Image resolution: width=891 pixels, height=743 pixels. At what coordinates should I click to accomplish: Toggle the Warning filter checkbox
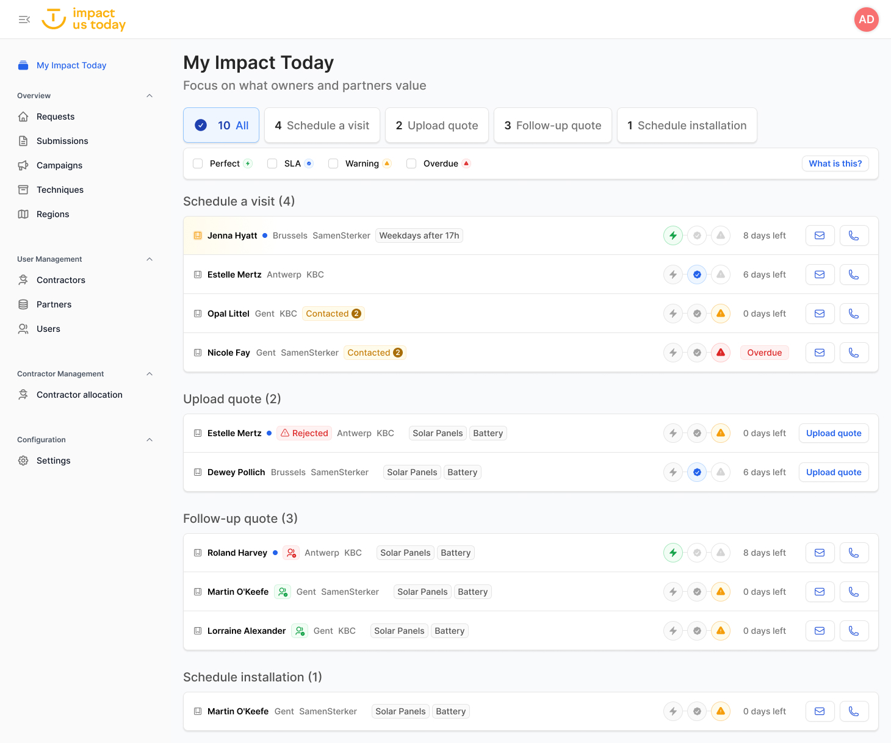coord(333,163)
